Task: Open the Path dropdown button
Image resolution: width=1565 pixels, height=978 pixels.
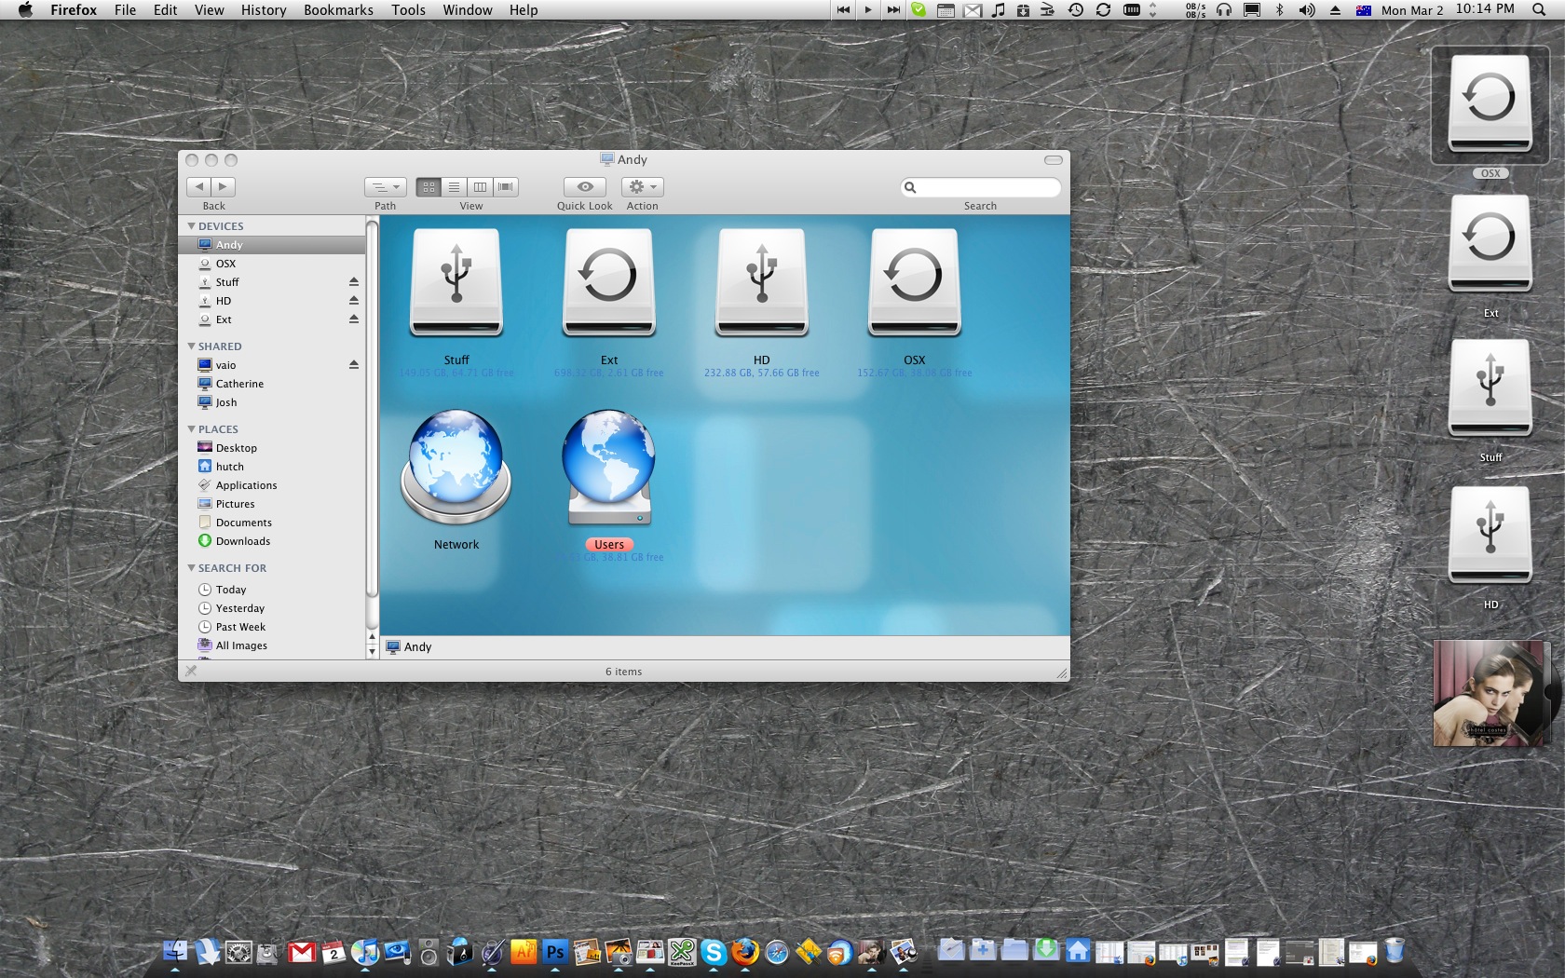Action: tap(385, 186)
